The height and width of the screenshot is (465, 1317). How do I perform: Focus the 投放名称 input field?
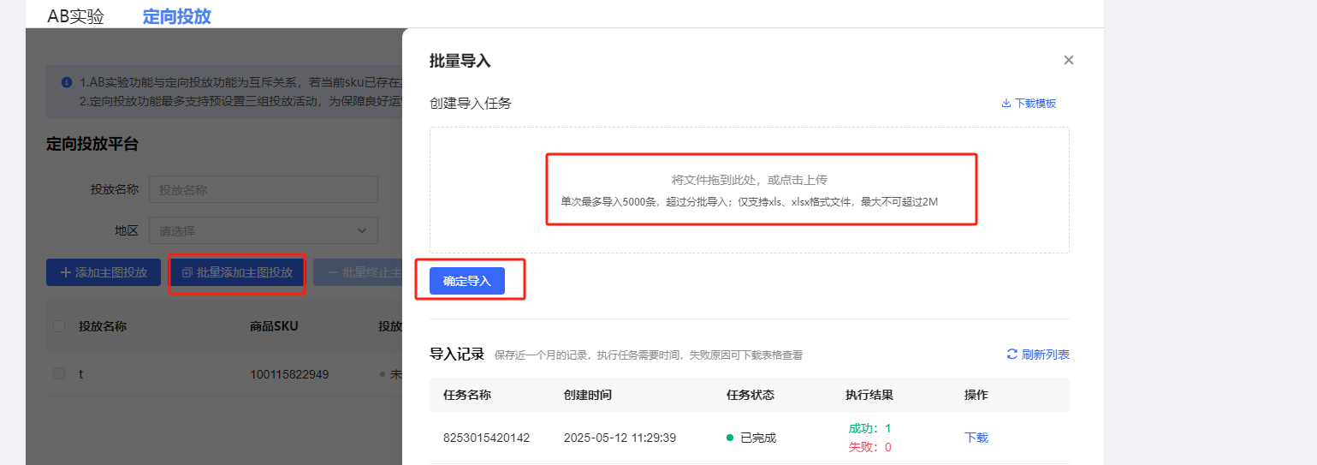(264, 189)
